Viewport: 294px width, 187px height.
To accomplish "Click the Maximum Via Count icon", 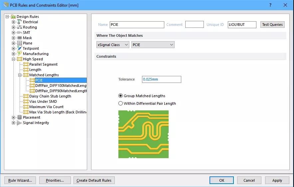I will coord(26,107).
